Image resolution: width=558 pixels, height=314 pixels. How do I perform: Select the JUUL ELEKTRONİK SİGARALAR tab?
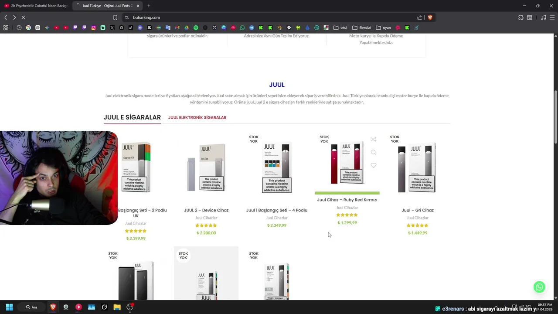(x=197, y=117)
